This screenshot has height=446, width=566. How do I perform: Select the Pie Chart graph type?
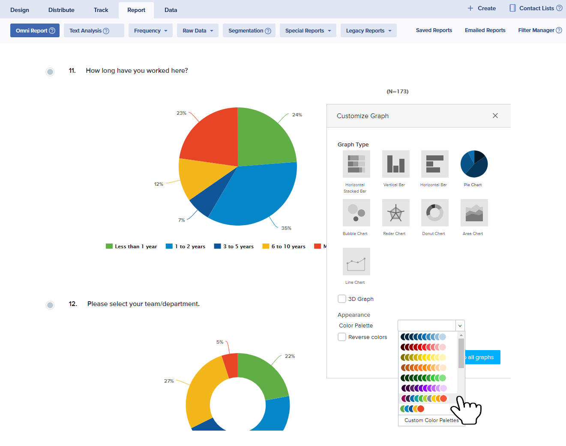[x=474, y=164]
